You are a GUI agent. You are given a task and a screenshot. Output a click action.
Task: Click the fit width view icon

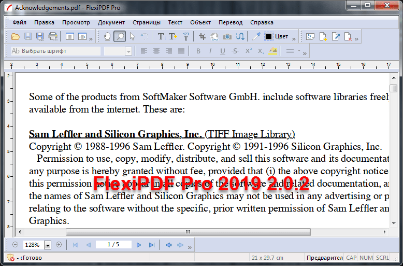(x=82, y=36)
